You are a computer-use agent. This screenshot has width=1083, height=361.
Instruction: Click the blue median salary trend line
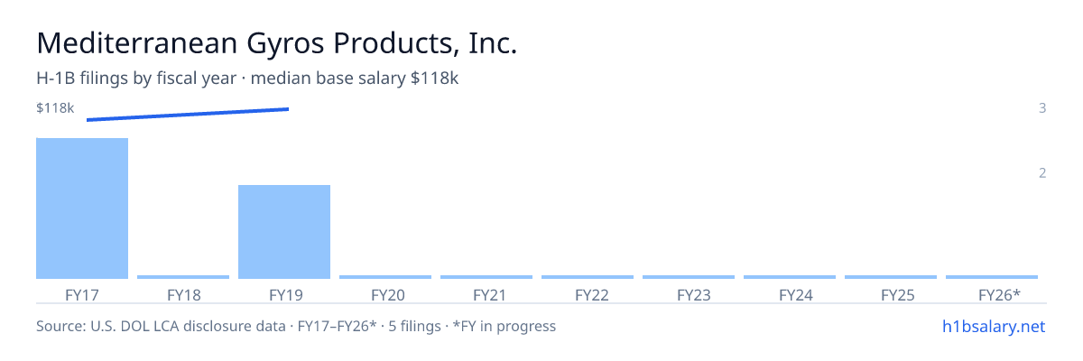[188, 115]
